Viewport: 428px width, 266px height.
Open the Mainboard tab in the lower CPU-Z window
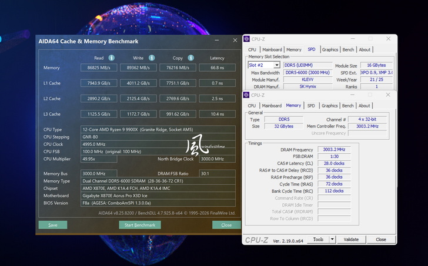pyautogui.click(x=272, y=106)
